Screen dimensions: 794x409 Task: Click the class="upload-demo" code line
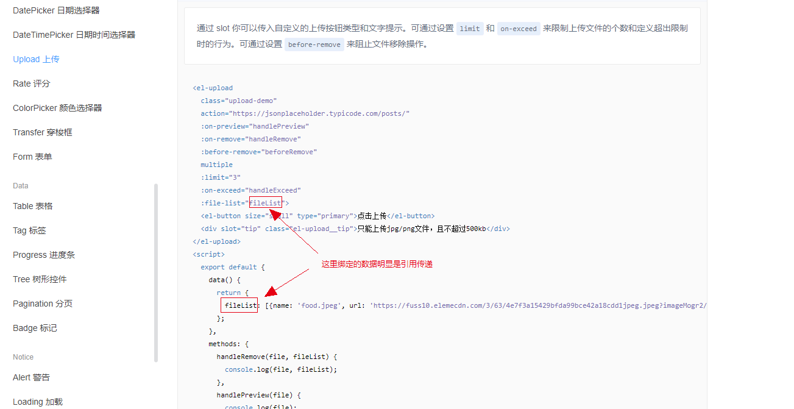[239, 101]
